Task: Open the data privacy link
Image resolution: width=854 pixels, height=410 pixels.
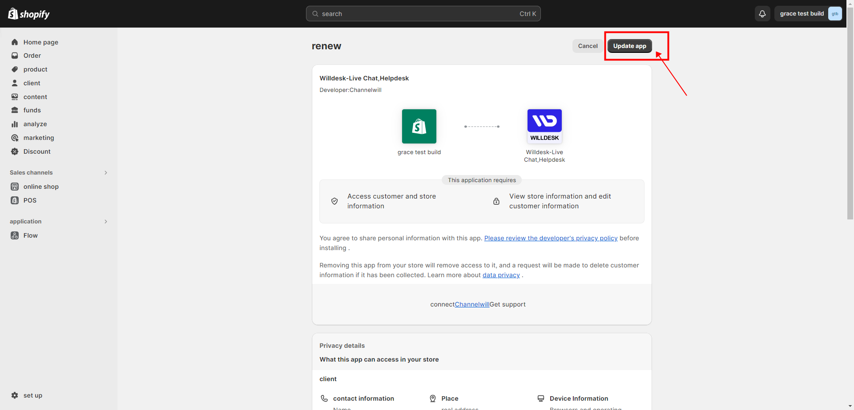Action: pos(501,275)
